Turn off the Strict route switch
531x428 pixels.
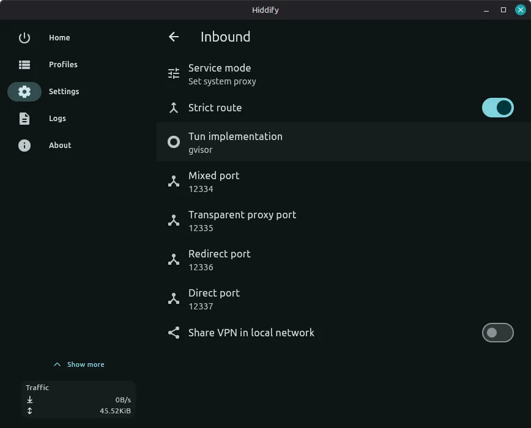click(498, 108)
